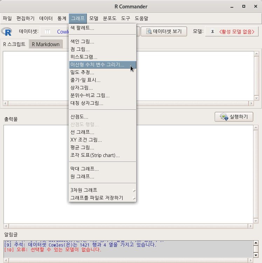The image size is (262, 263).
Task: Click the messages pane scroll up arrow
Action: 256,243
